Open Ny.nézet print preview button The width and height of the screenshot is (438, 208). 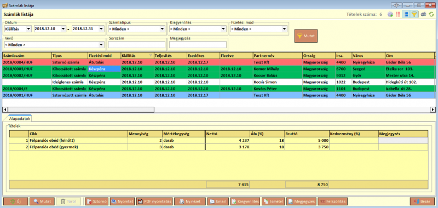[x=190, y=201]
